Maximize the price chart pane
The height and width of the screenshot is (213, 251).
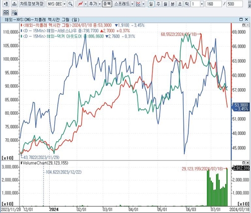tap(244, 25)
